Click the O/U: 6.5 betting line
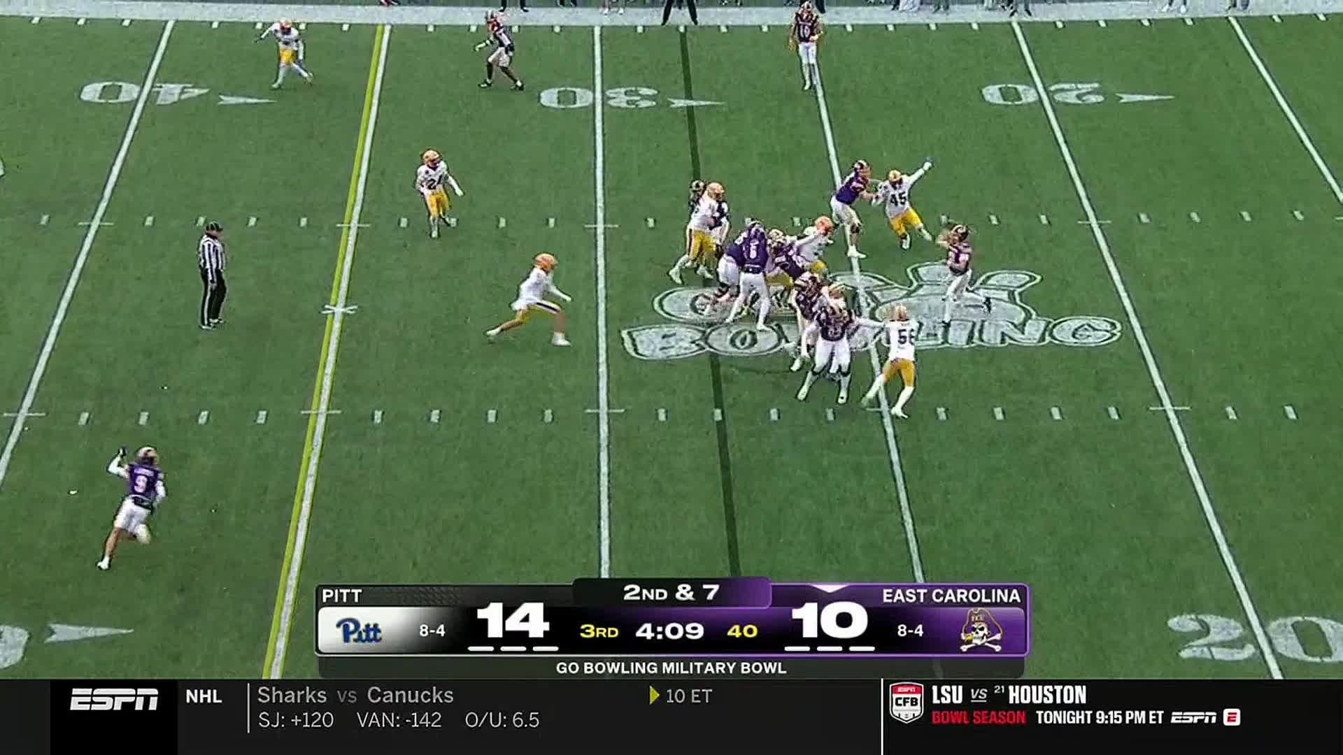Viewport: 1343px width, 755px height. click(x=502, y=720)
